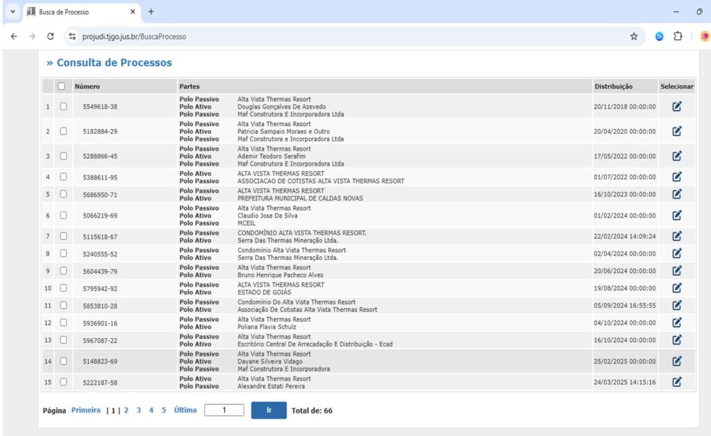The height and width of the screenshot is (436, 711).
Task: Check the box for process 5148823-69
Action: [x=63, y=361]
